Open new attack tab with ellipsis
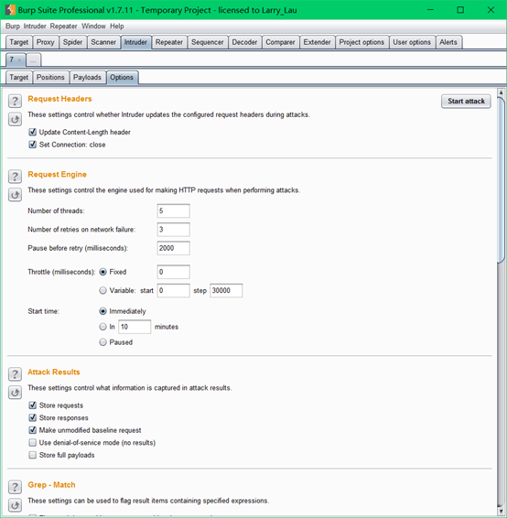The height and width of the screenshot is (518, 507). point(33,60)
